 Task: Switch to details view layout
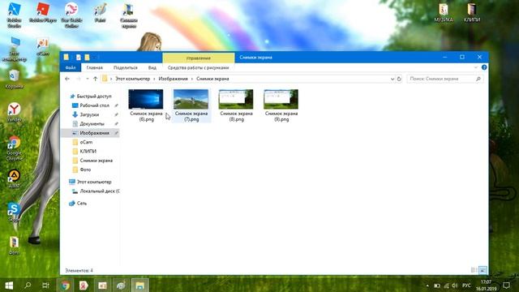(x=474, y=270)
